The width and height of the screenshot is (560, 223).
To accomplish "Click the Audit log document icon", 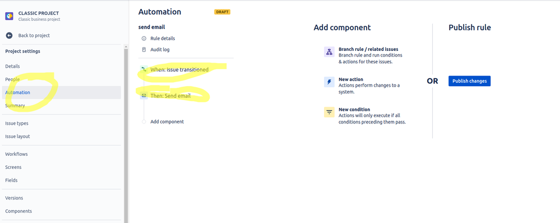I will [x=144, y=50].
